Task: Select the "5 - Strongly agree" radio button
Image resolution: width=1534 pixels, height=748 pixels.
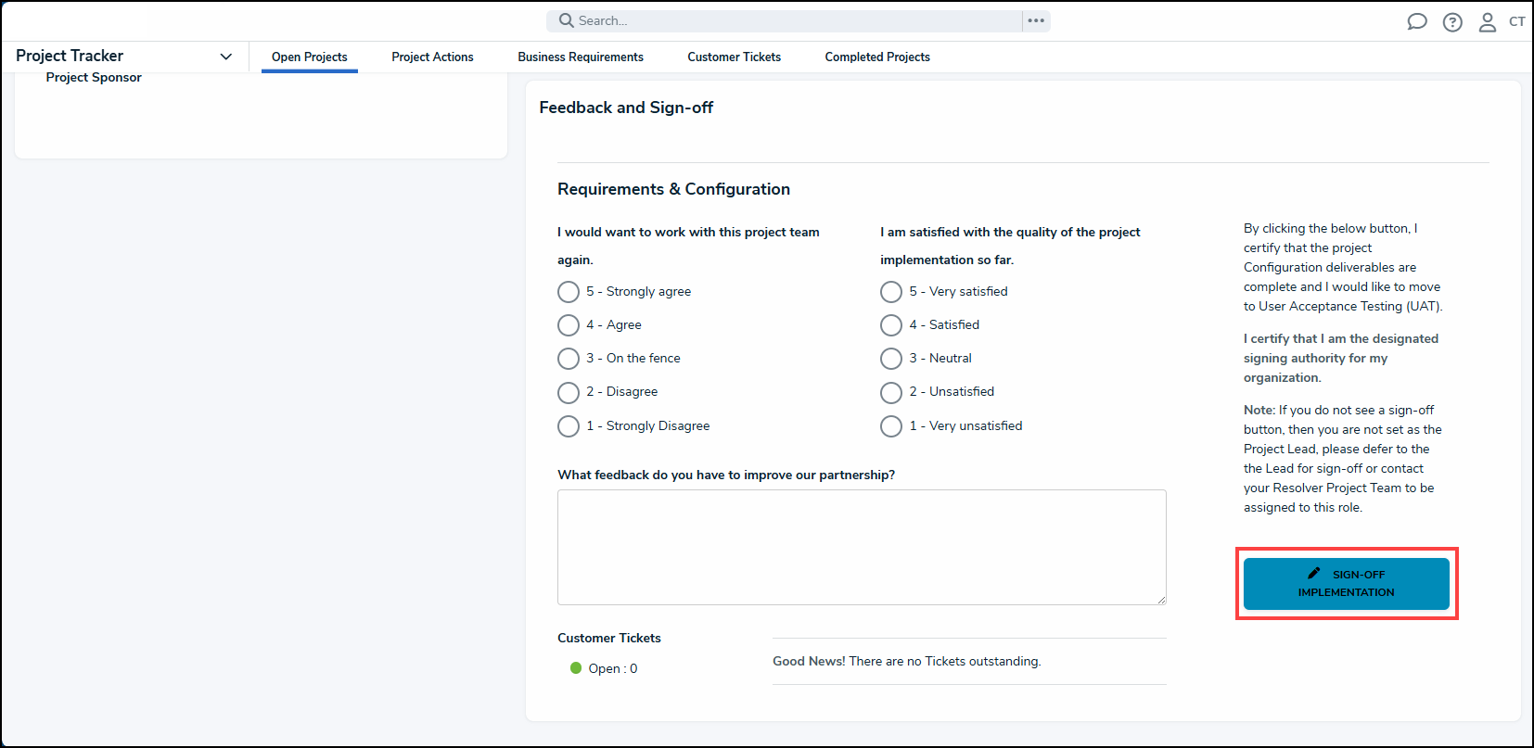Action: pos(569,292)
